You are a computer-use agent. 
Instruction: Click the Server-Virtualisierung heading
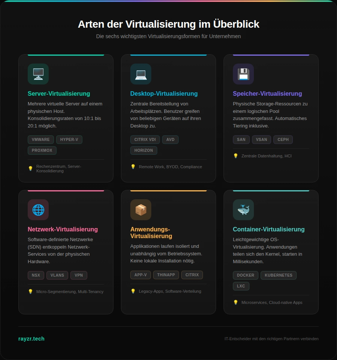(59, 94)
